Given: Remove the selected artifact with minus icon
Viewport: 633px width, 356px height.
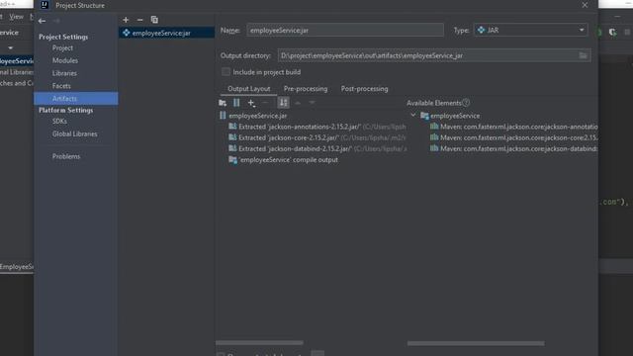Looking at the screenshot, I should (139, 20).
